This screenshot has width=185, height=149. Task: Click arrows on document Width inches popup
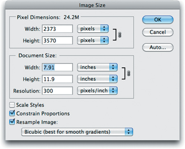pyautogui.click(x=113, y=67)
